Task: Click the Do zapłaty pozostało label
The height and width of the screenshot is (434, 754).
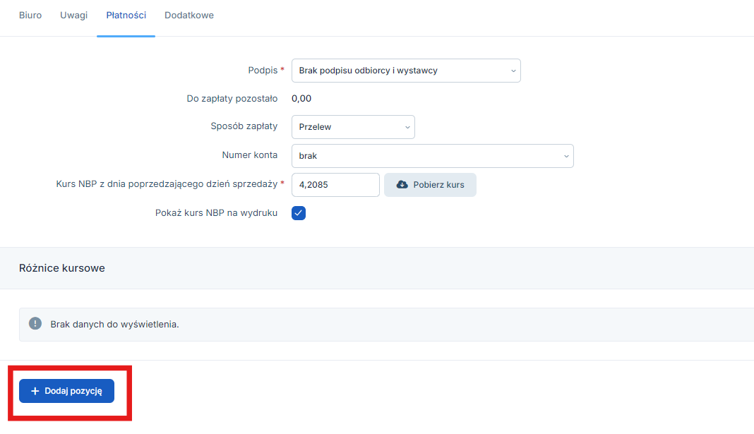Action: [x=232, y=99]
